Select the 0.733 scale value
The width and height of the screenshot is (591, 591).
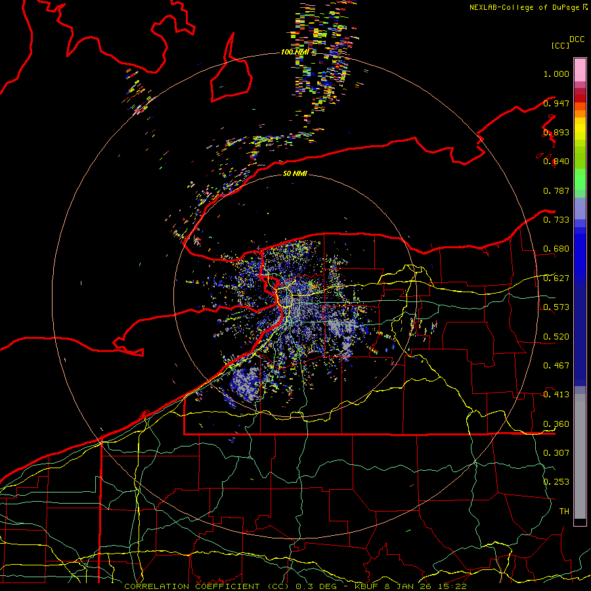(x=556, y=220)
